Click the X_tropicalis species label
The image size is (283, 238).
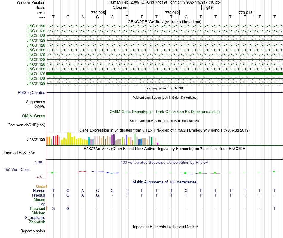pyautogui.click(x=35, y=217)
